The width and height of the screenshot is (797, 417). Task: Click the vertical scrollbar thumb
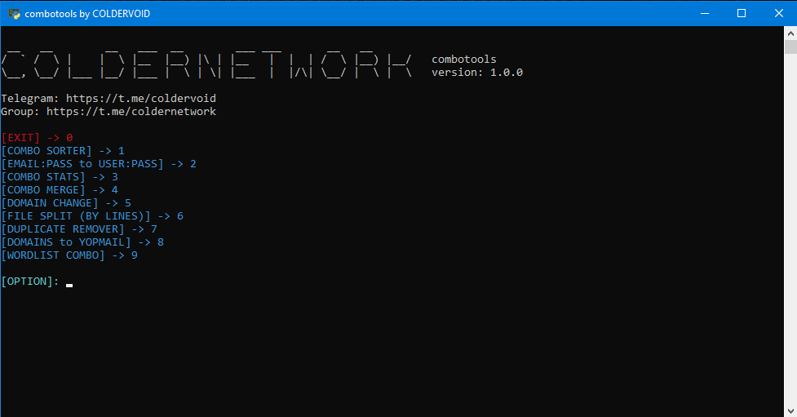pos(790,47)
